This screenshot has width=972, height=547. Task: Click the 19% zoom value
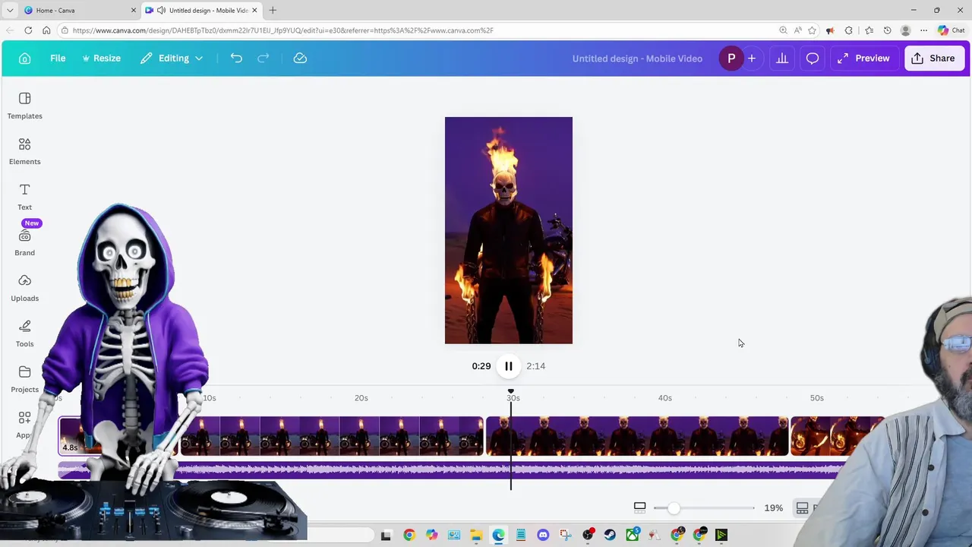pyautogui.click(x=773, y=507)
